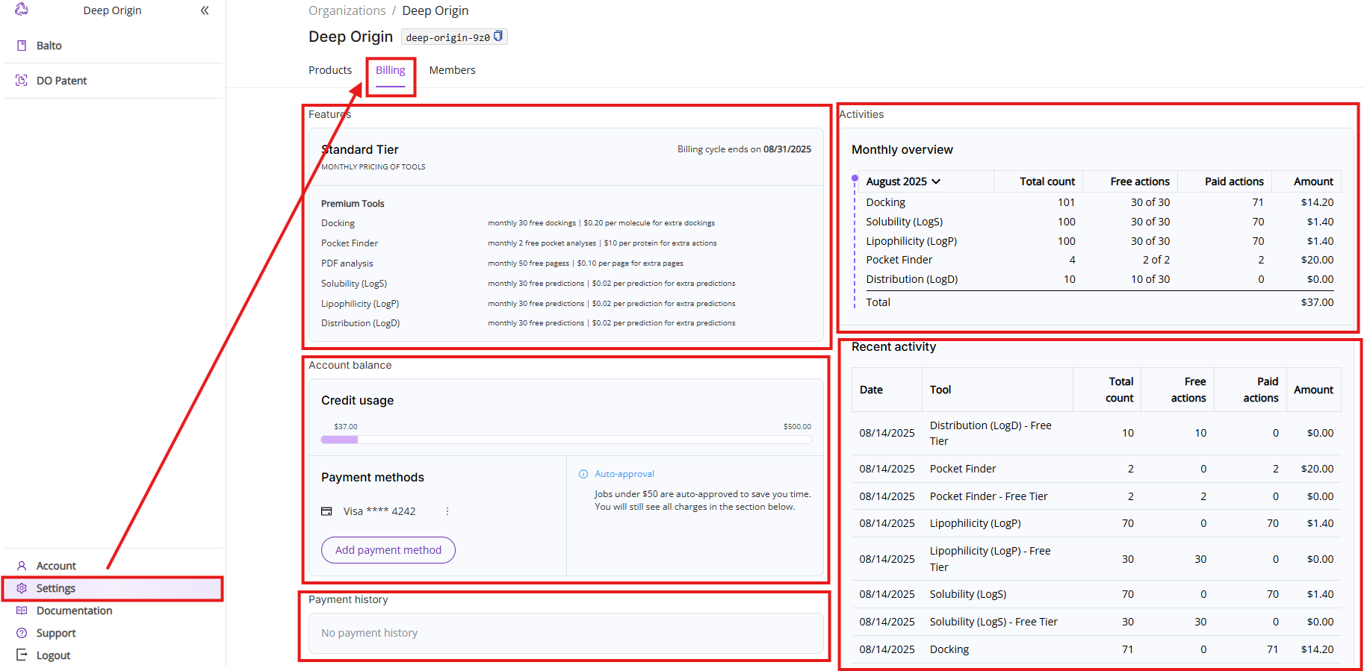
Task: Click the Logout icon in sidebar
Action: 22,655
